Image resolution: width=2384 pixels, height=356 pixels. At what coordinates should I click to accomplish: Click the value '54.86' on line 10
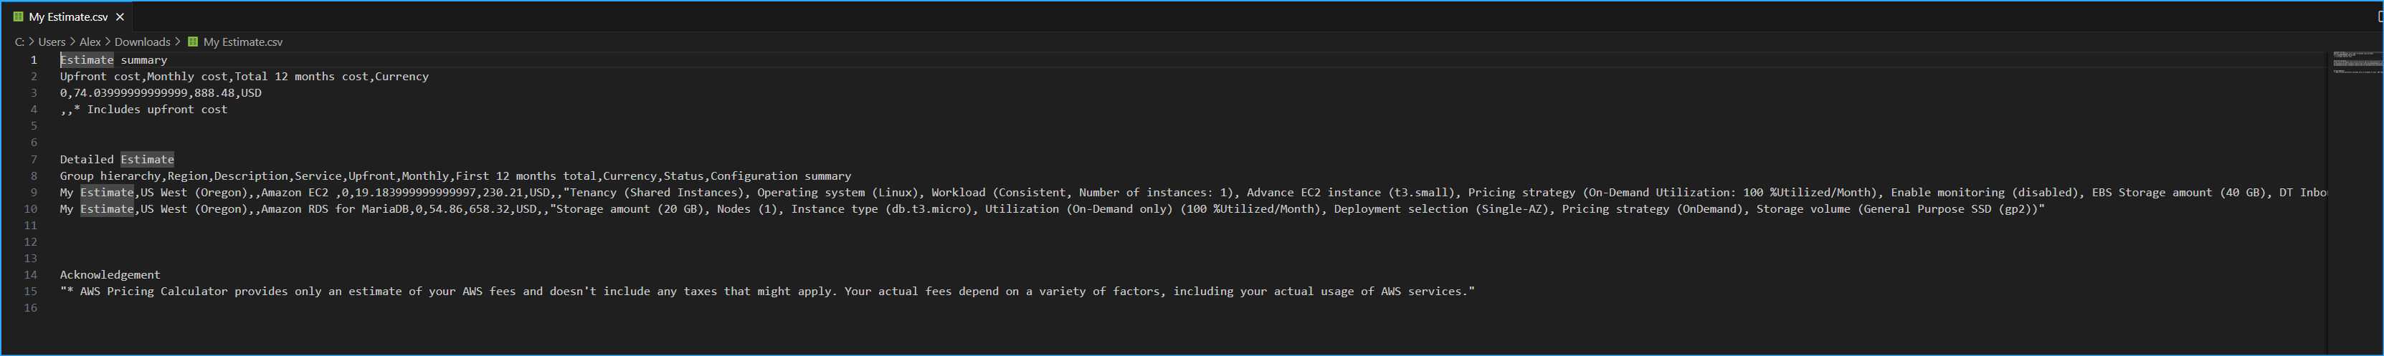coord(445,209)
